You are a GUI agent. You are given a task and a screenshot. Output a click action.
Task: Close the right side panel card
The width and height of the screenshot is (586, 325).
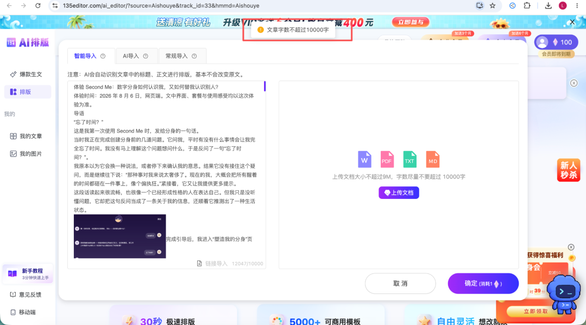pyautogui.click(x=574, y=83)
